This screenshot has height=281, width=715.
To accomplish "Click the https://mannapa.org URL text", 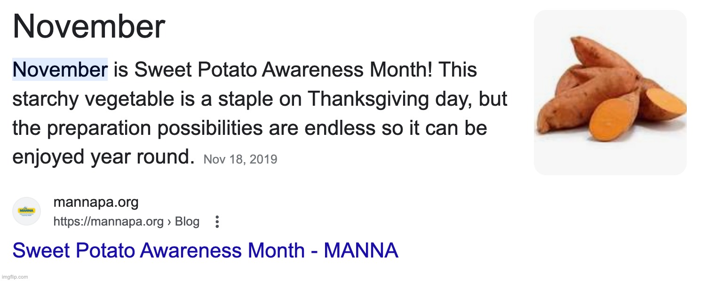I will (x=108, y=221).
